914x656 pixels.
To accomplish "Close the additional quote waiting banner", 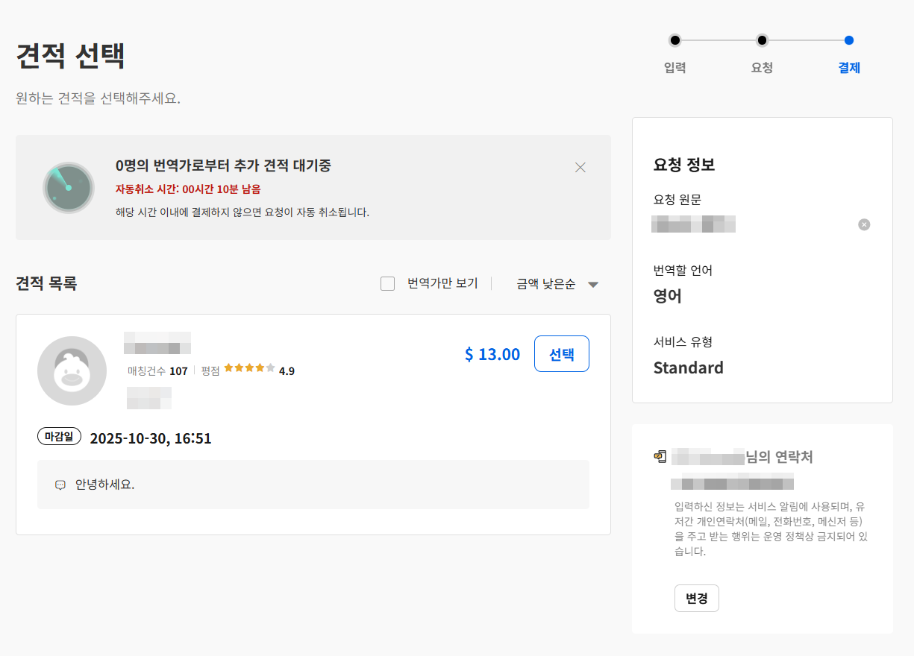I will coord(580,167).
